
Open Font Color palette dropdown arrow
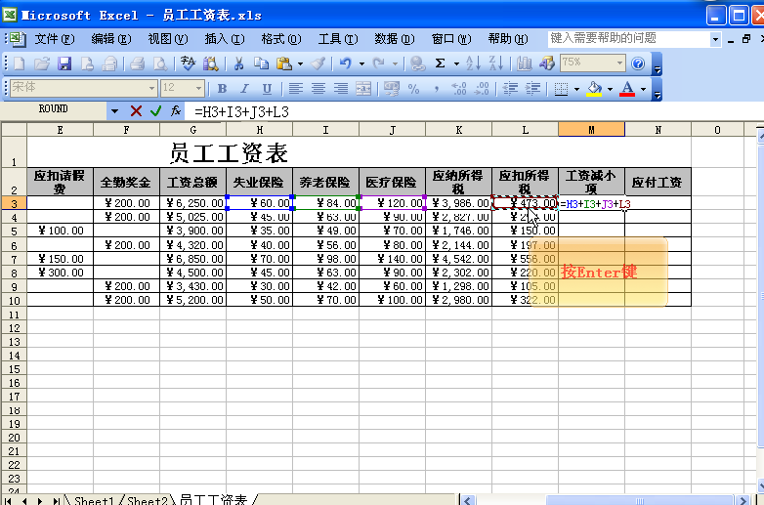tap(643, 89)
